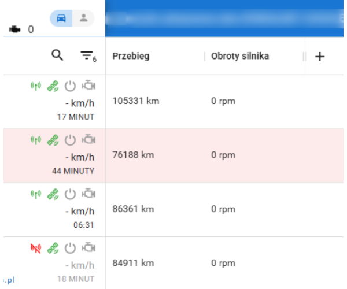This screenshot has width=347, height=289.
Task: Click ignition power icon in 44 MINUTY row
Action: click(70, 140)
